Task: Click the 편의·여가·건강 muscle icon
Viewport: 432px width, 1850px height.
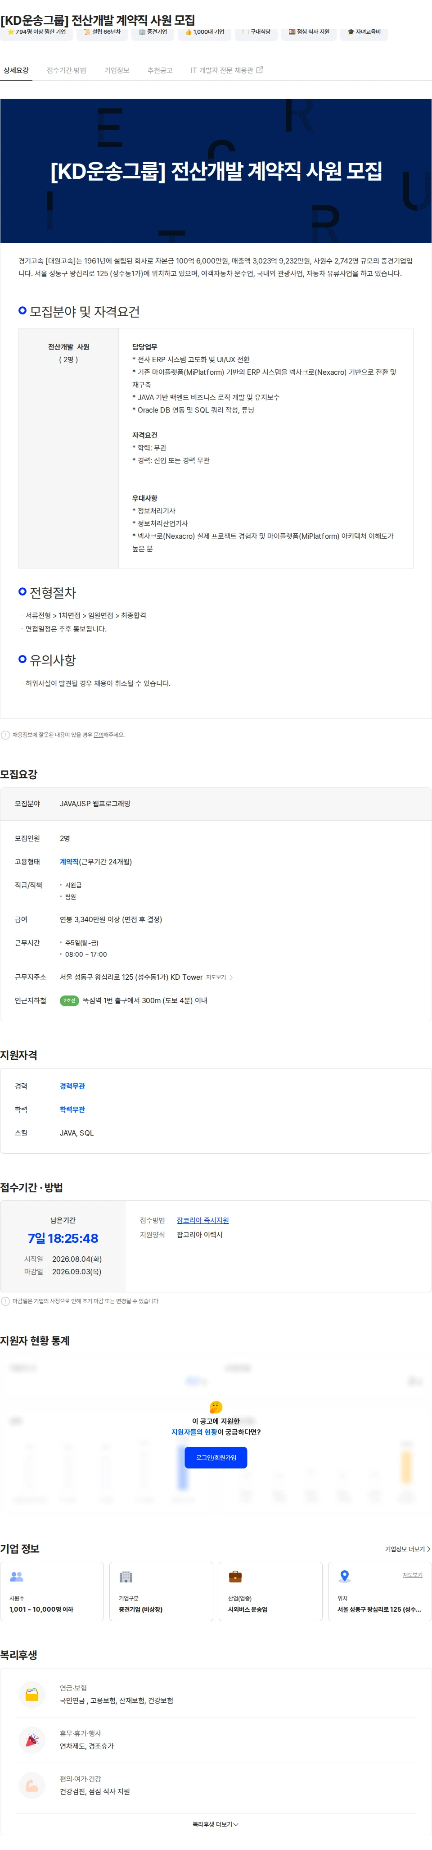Action: 31,1785
